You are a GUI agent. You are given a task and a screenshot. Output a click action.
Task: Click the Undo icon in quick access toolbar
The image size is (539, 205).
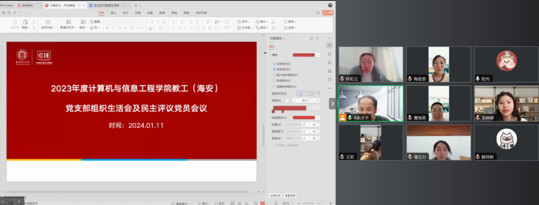15,13
